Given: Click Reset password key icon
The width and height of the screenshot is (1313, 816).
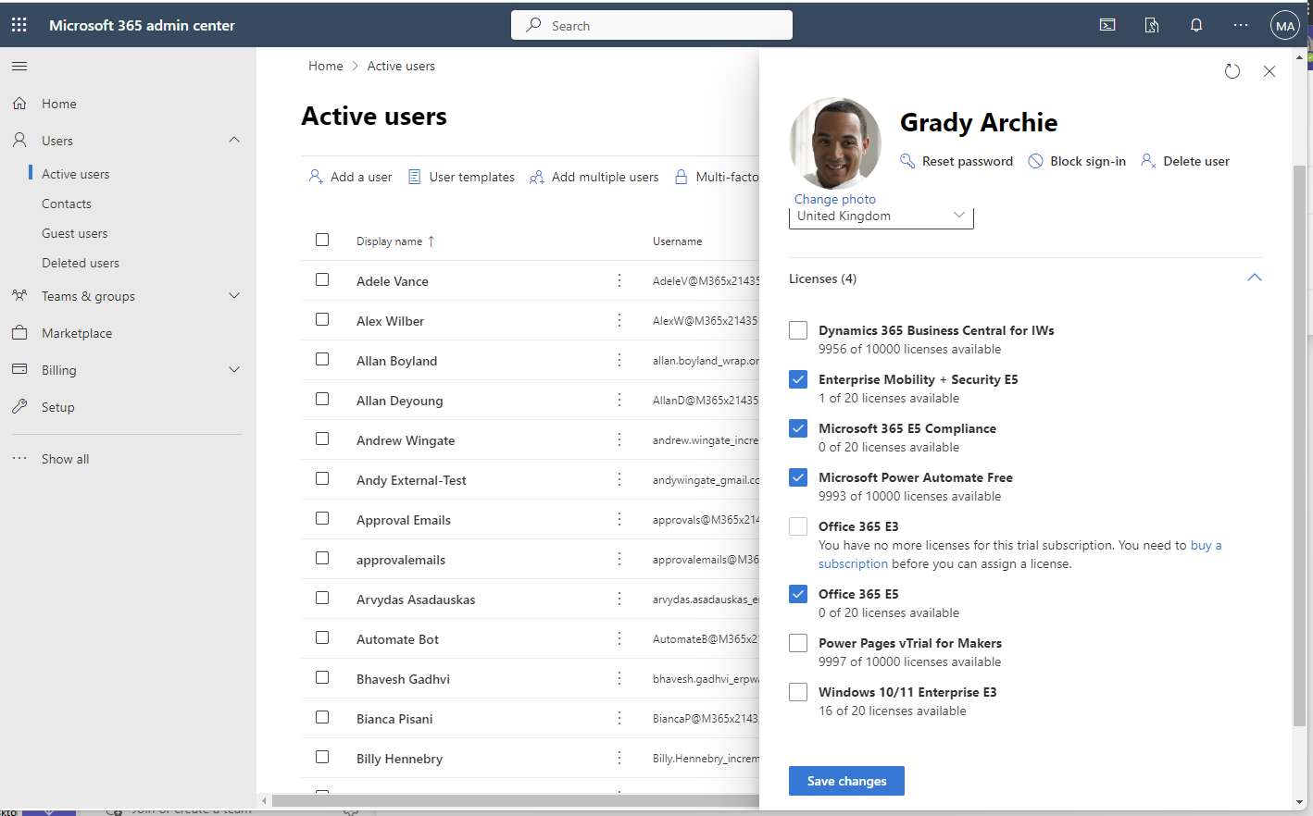Looking at the screenshot, I should pyautogui.click(x=907, y=161).
